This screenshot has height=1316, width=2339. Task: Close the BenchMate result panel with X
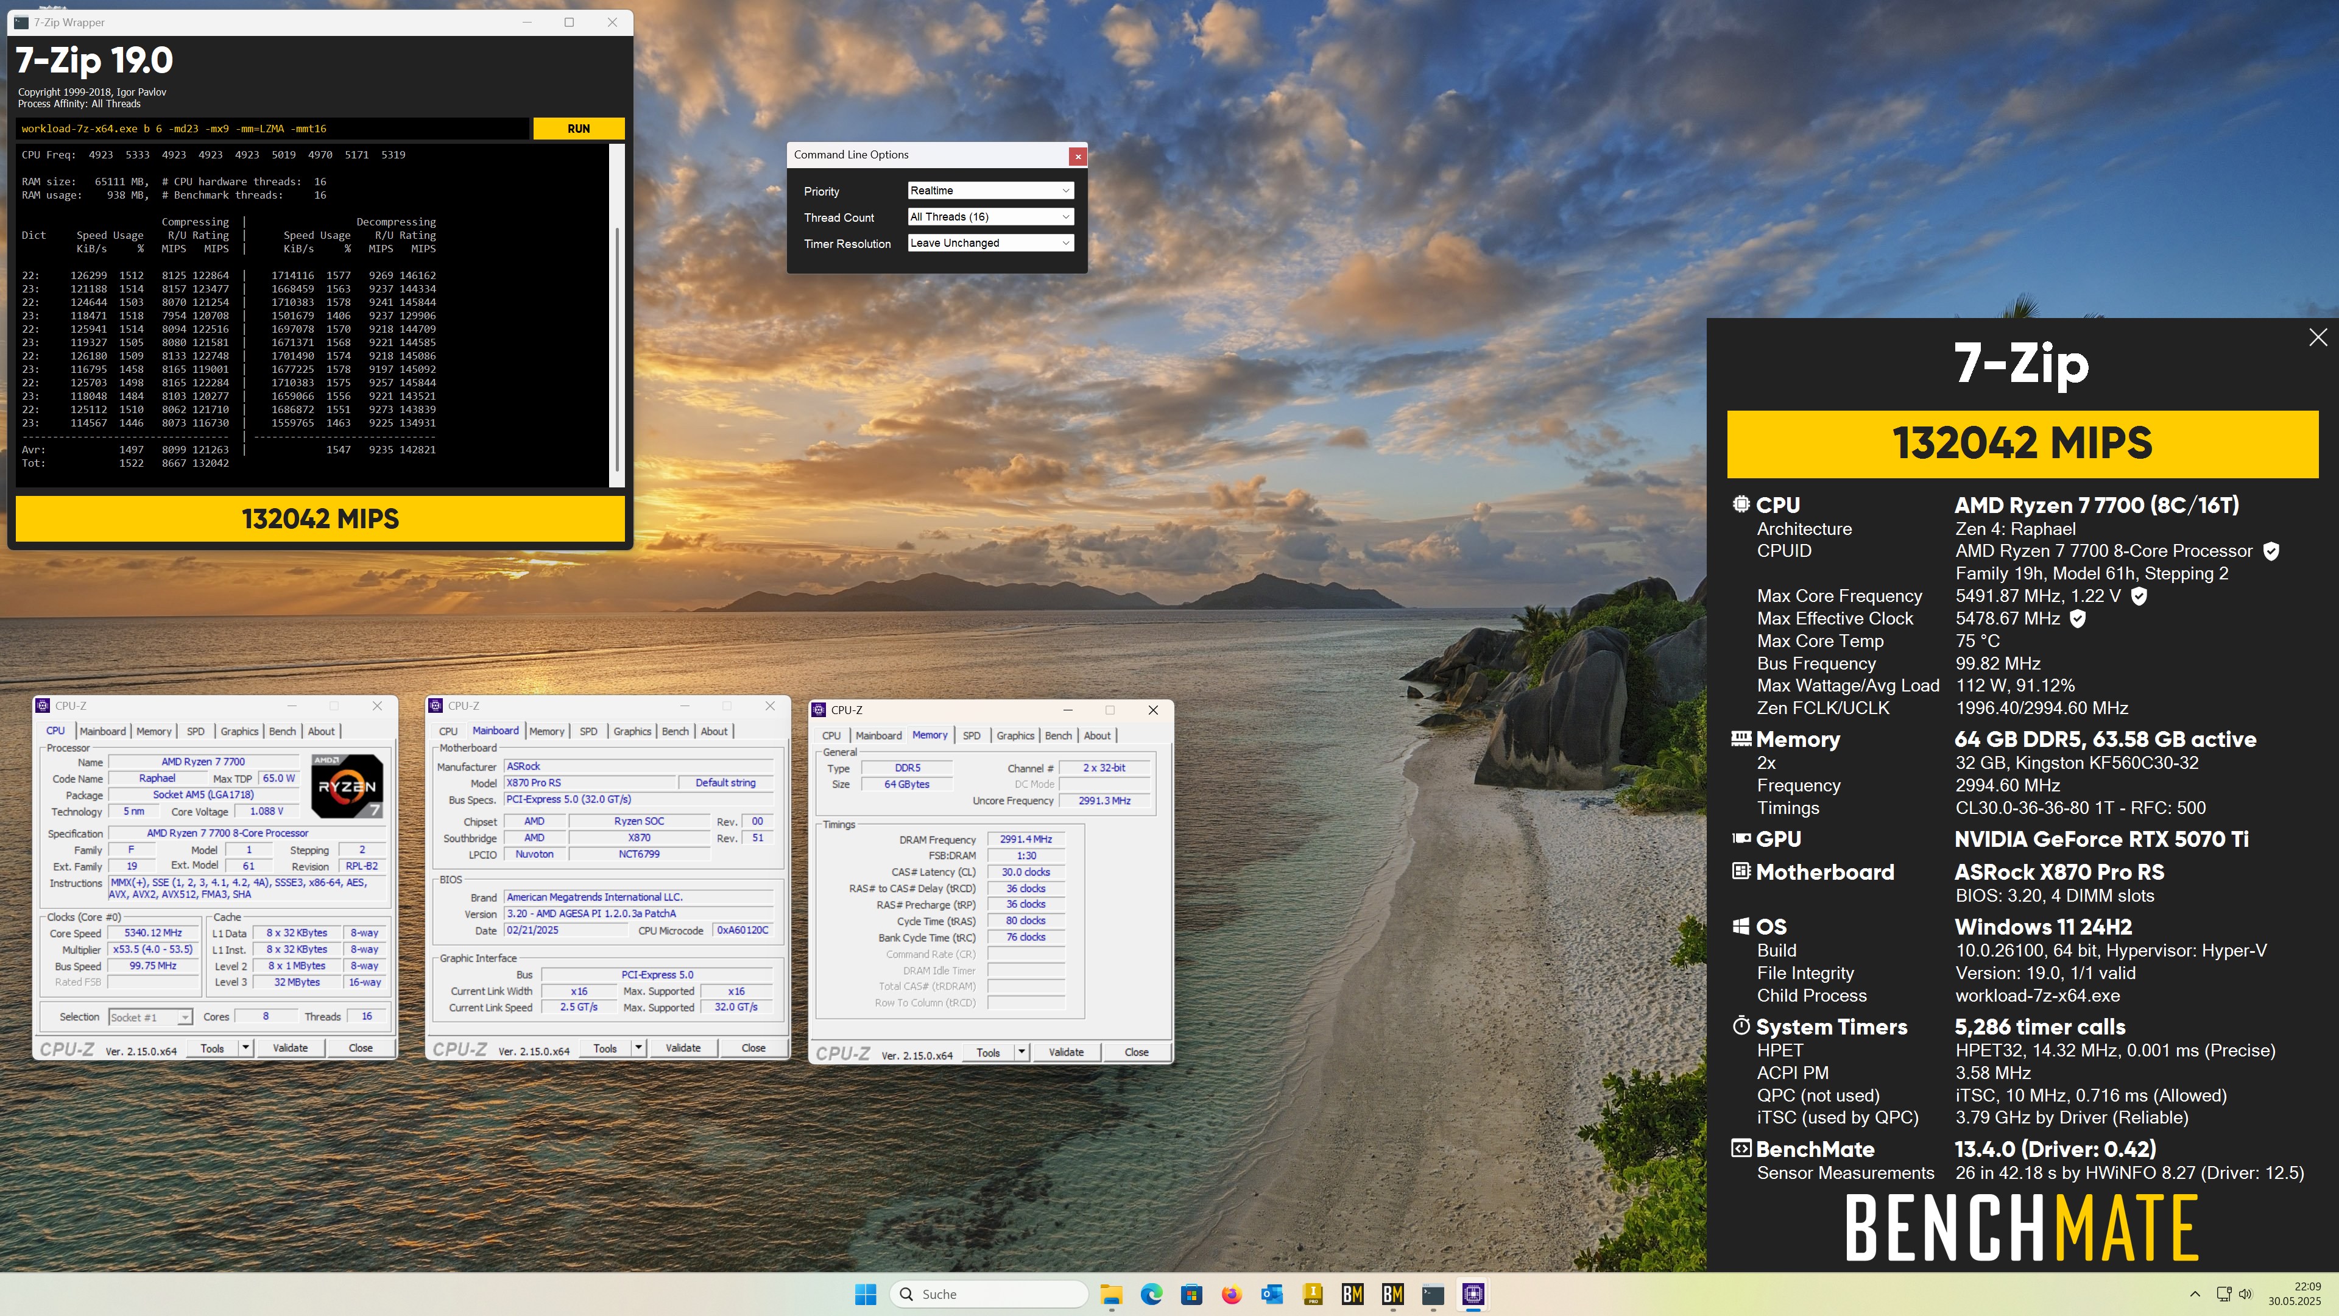pyautogui.click(x=2318, y=338)
